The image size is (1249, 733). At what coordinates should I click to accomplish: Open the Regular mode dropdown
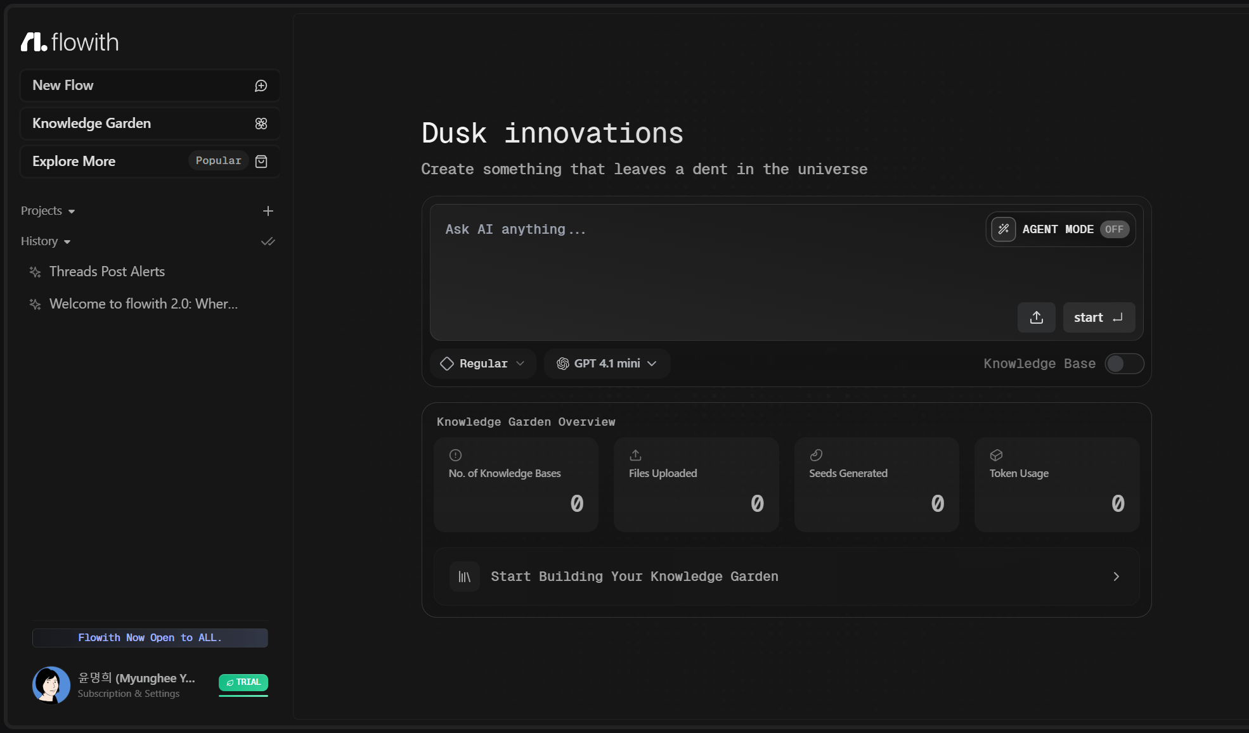pos(483,364)
